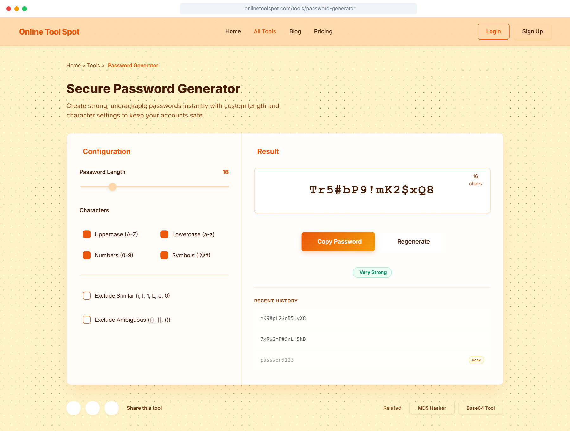Screen dimensions: 570x431
Task: Open the Blog section
Action: [x=295, y=31]
